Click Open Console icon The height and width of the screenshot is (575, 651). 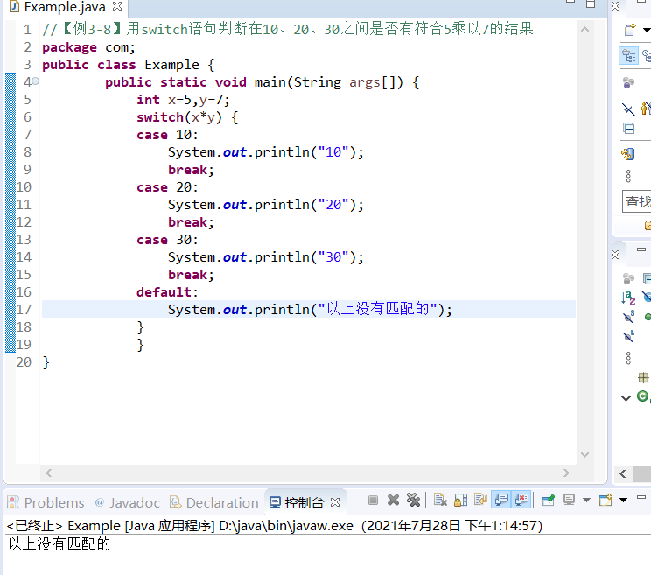[605, 500]
